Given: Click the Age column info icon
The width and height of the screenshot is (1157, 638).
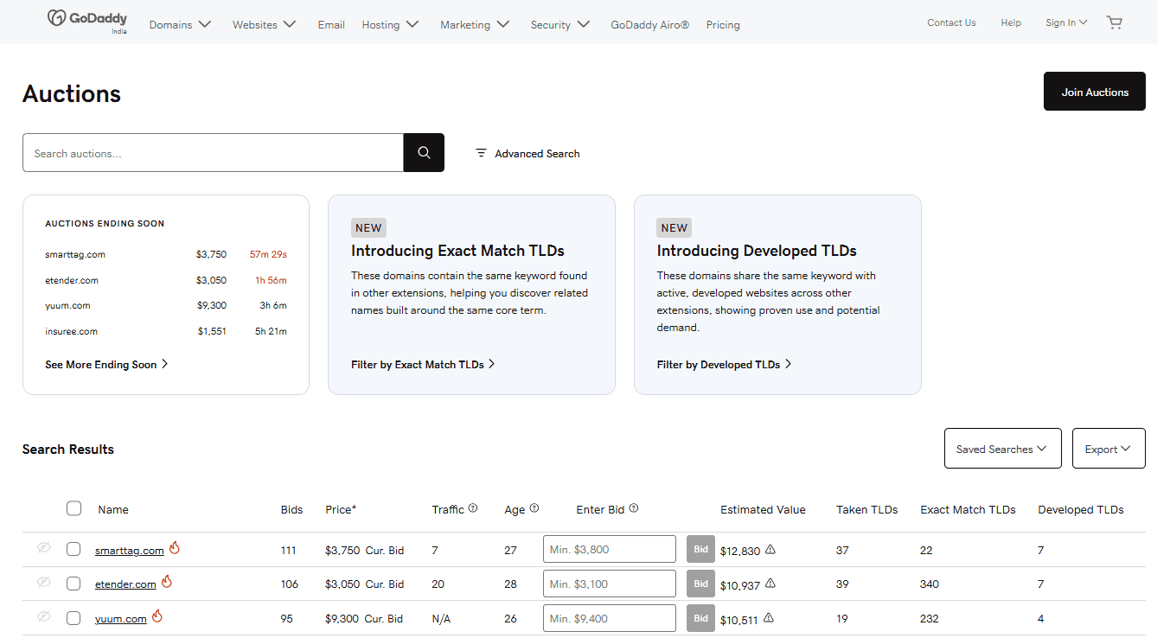Looking at the screenshot, I should (534, 508).
